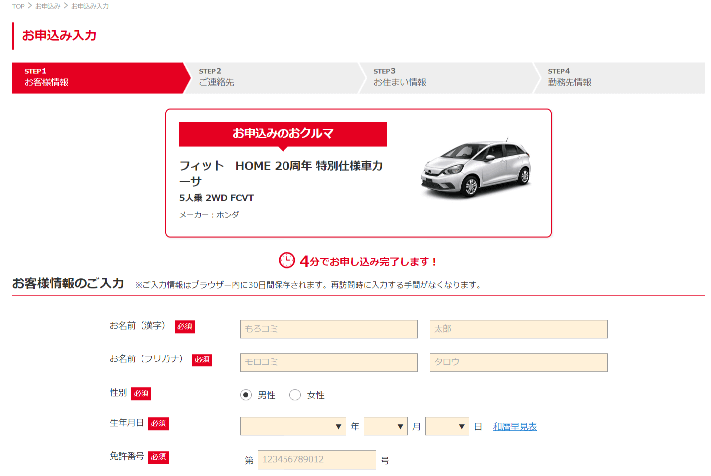
Task: Click the お申込みのおクルマ red banner
Action: click(x=283, y=134)
